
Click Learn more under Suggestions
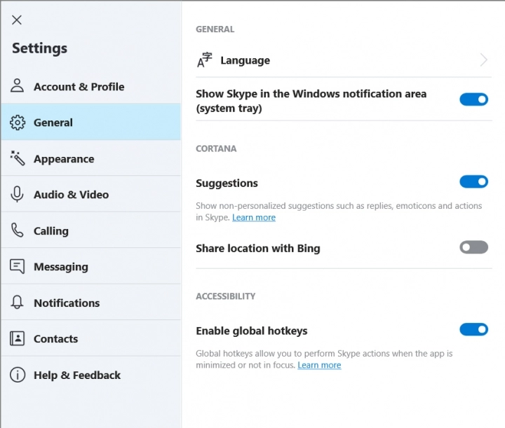[x=254, y=218]
